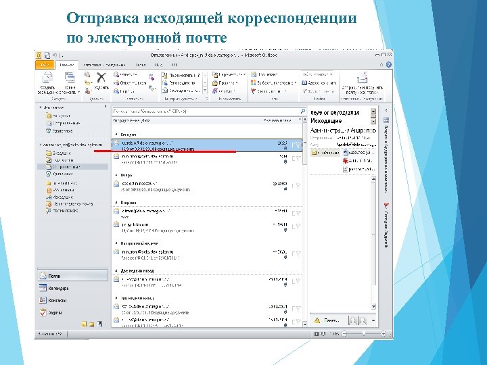Click Отправить и получить почту — все папки
The width and height of the screenshot is (487, 365).
362,84
